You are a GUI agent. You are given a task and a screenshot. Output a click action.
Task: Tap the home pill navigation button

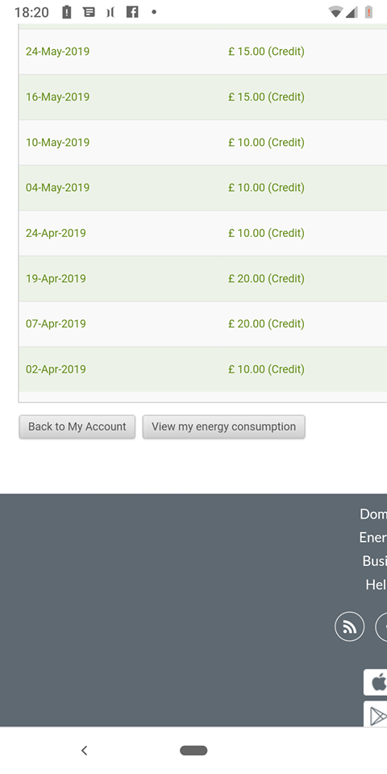tap(193, 751)
